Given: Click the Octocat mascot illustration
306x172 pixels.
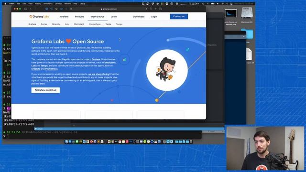Looking at the screenshot, I should [x=166, y=69].
